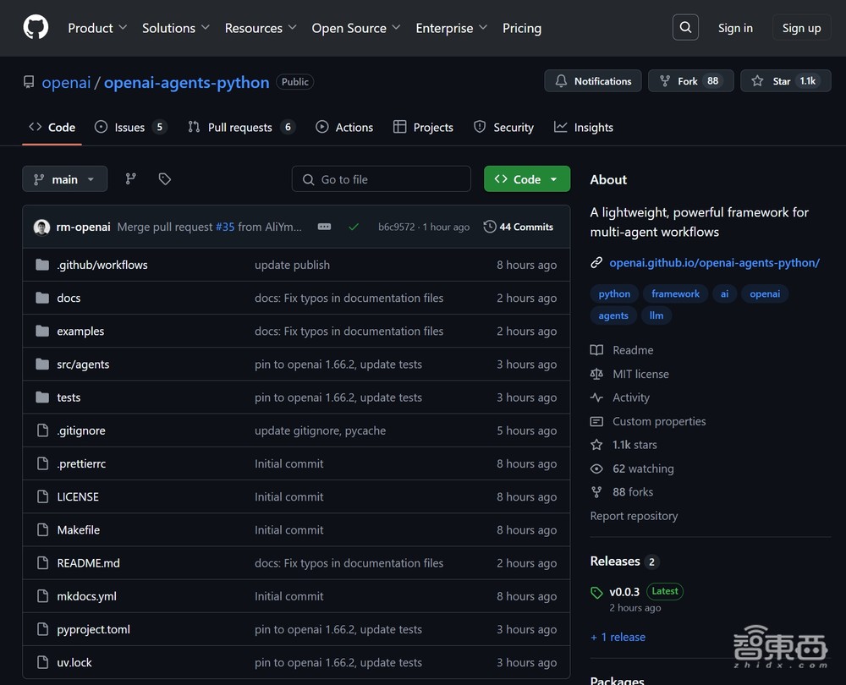View the 44 Commits history

pos(518,227)
